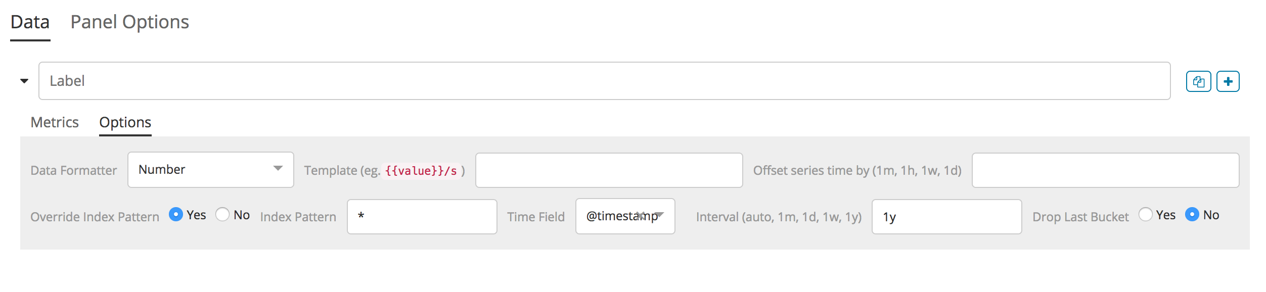
Task: Focus the Template input field
Action: pyautogui.click(x=609, y=170)
